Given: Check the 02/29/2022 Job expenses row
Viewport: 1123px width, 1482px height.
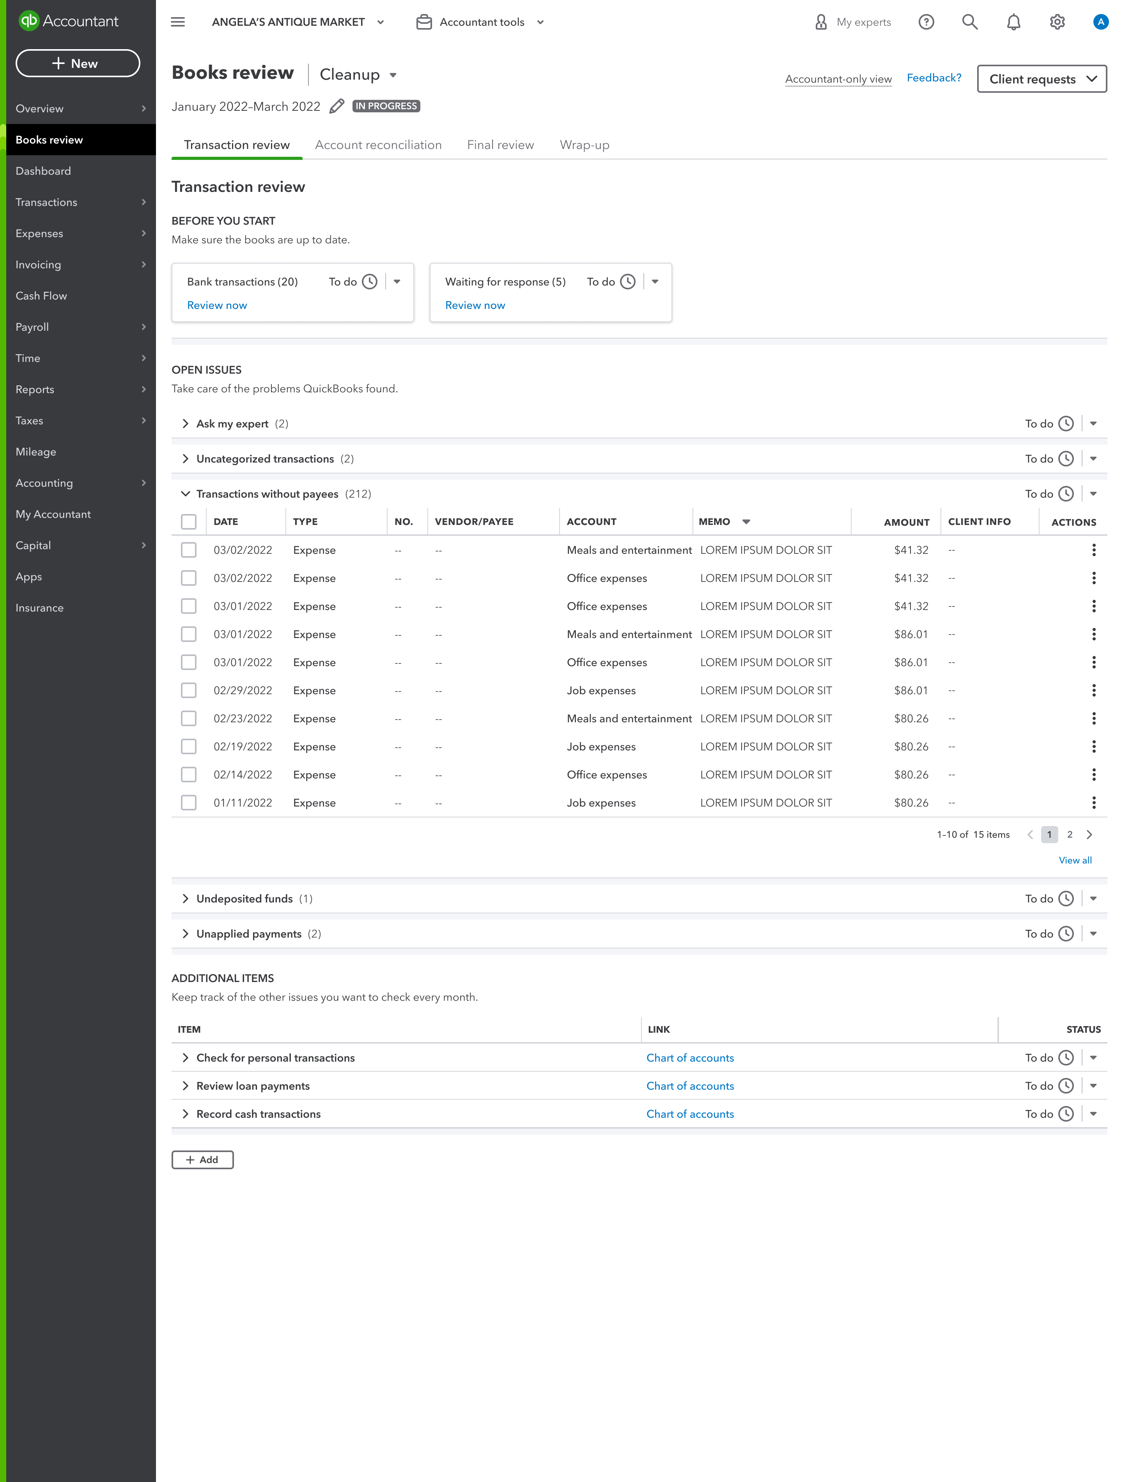Looking at the screenshot, I should pyautogui.click(x=189, y=691).
